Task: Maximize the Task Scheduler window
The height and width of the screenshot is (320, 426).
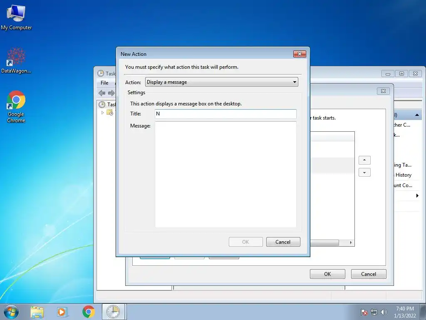Action: tap(401, 73)
